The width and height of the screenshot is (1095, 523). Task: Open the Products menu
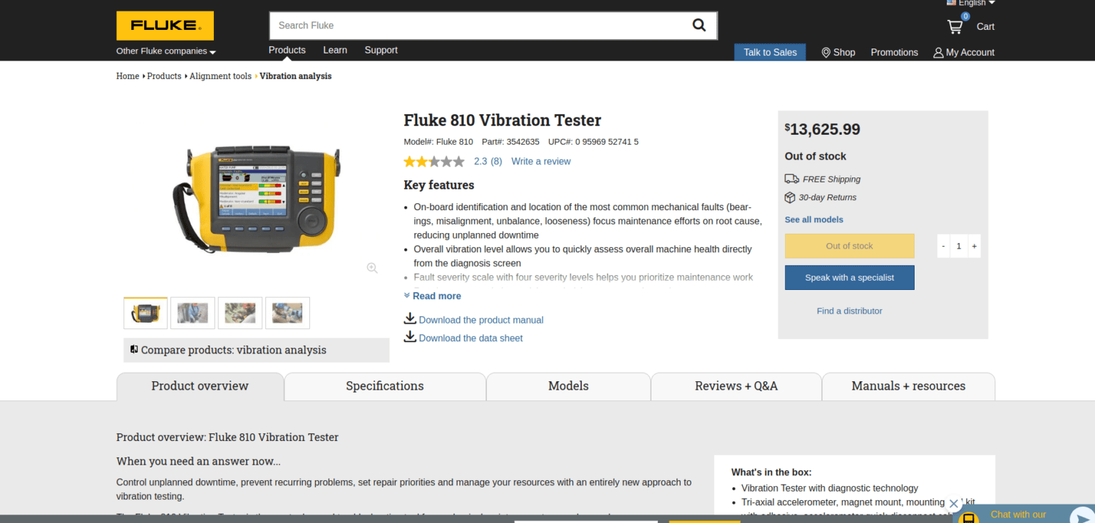(287, 50)
